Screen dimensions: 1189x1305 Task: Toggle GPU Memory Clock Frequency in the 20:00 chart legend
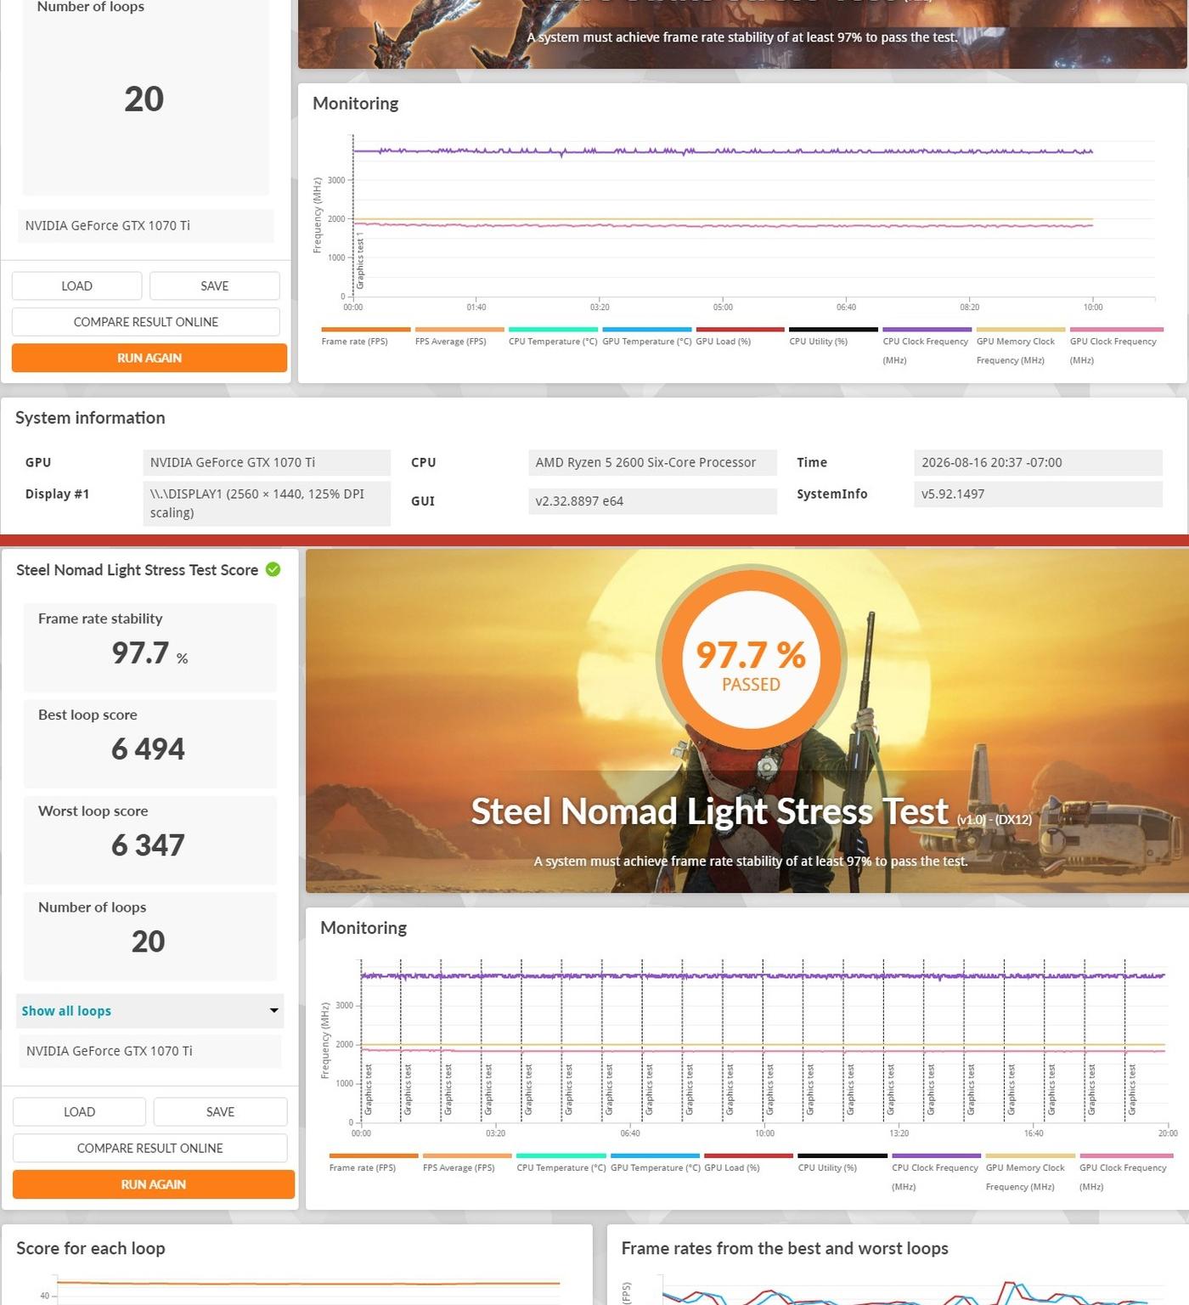coord(1030,1172)
